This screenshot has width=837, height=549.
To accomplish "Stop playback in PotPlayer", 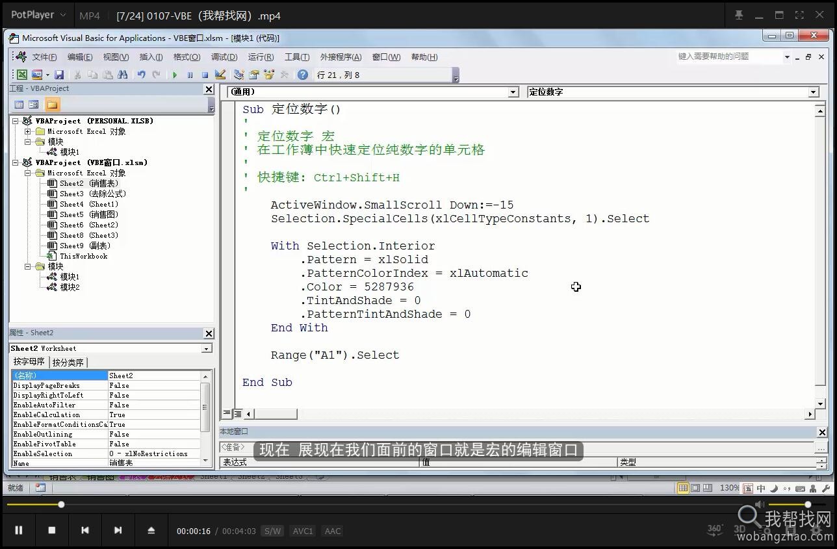I will pyautogui.click(x=52, y=530).
